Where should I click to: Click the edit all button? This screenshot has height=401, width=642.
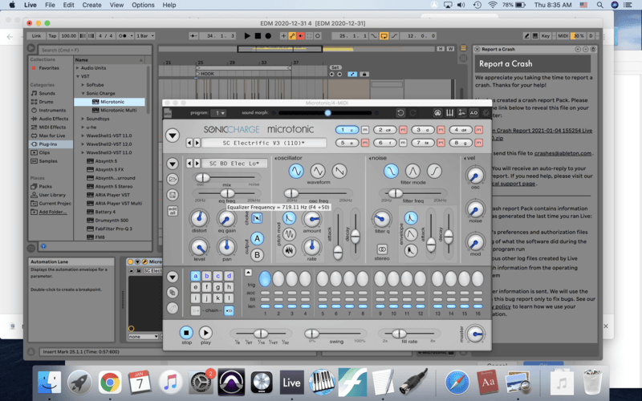173,211
